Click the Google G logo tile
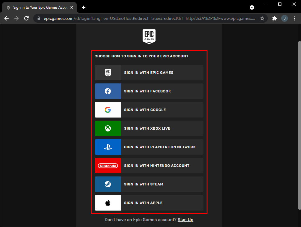This screenshot has height=227, width=301. 108,110
